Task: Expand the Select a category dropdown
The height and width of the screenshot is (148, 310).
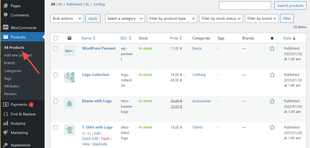Action: pos(125,18)
